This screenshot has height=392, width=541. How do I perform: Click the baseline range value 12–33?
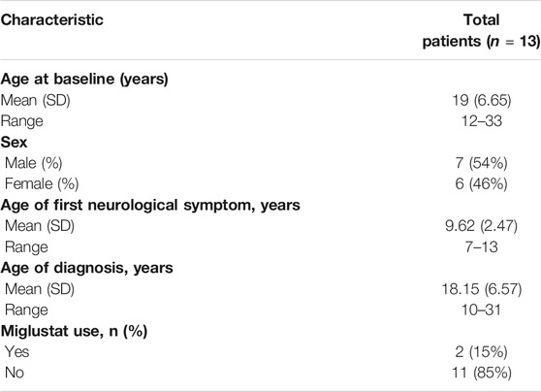point(481,121)
